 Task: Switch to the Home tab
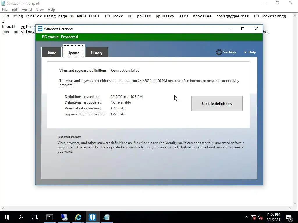coord(51,53)
